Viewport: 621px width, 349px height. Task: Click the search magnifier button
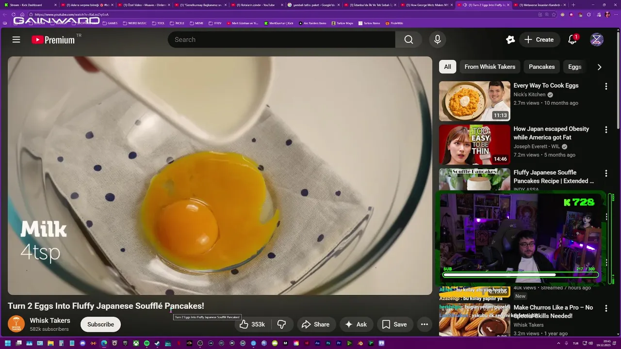point(409,40)
